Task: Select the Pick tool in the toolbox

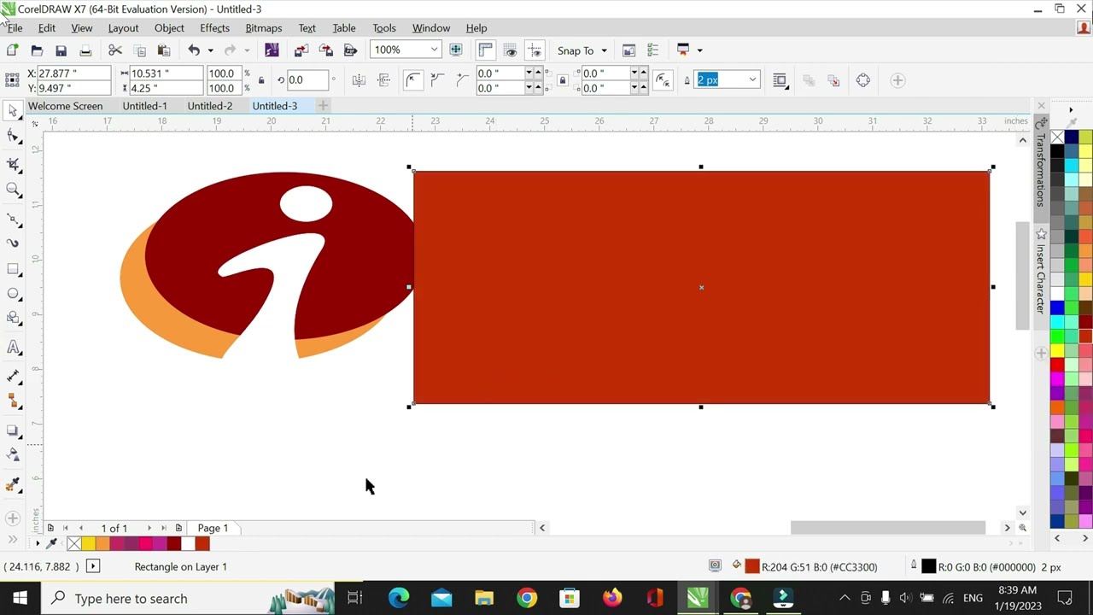Action: coord(12,110)
